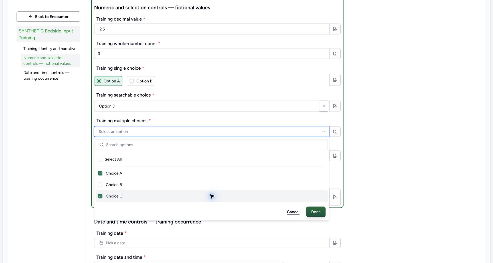Click the Training whole-number count field
This screenshot has width=493, height=263.
pos(212,54)
